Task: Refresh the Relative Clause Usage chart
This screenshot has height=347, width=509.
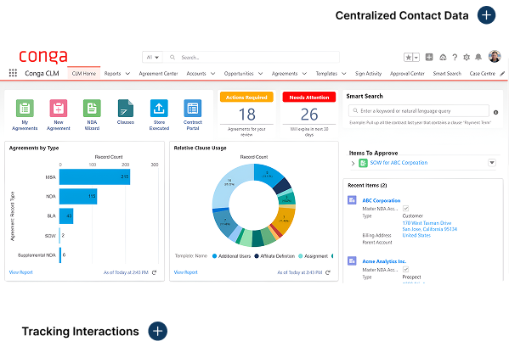Action: coord(328,272)
